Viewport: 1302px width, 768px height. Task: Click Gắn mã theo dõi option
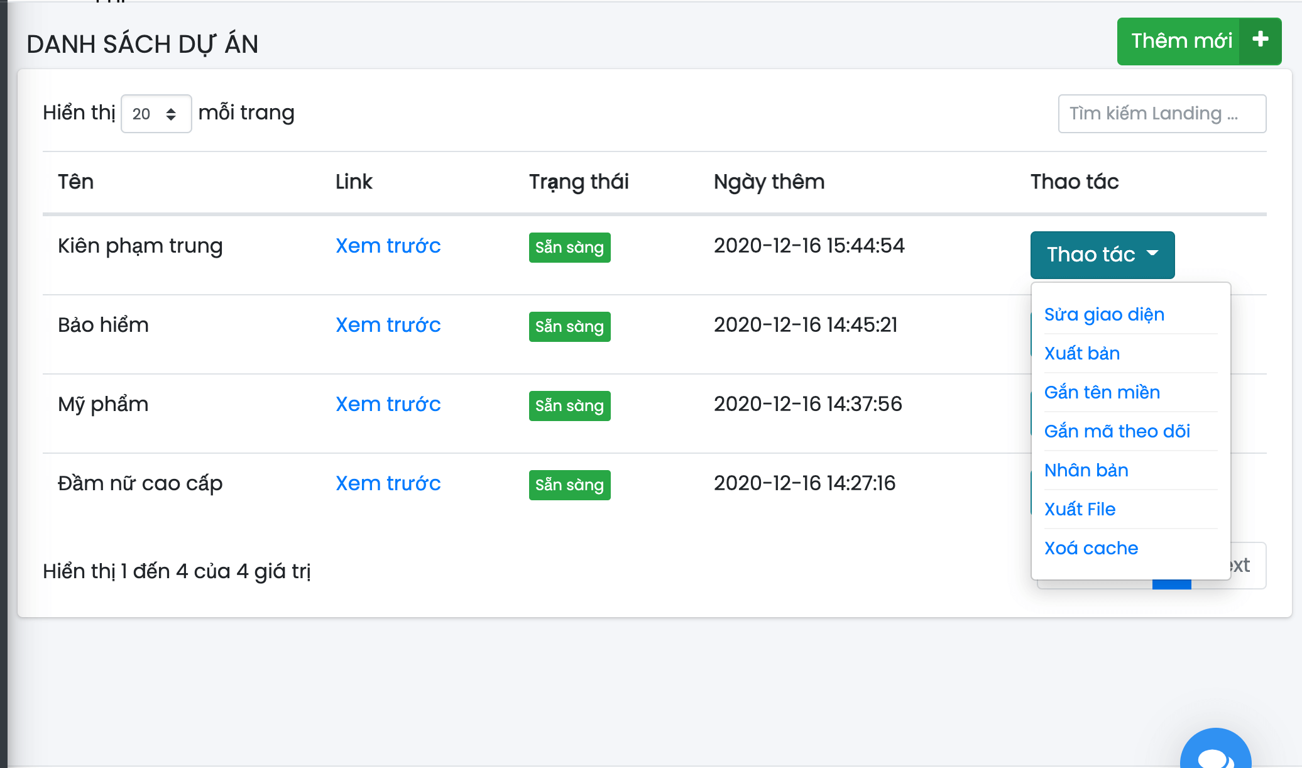click(1117, 431)
